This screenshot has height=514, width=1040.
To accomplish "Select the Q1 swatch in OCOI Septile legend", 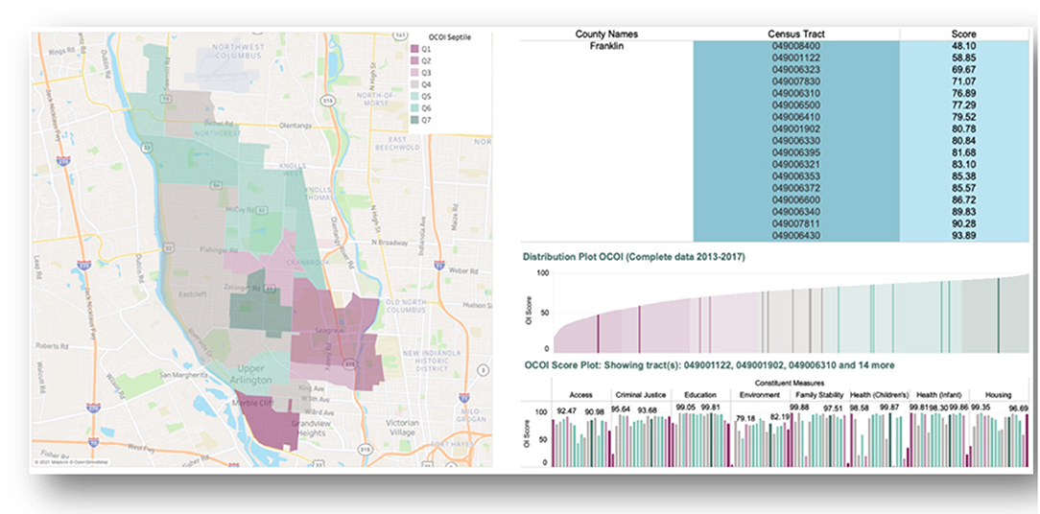I will (414, 48).
